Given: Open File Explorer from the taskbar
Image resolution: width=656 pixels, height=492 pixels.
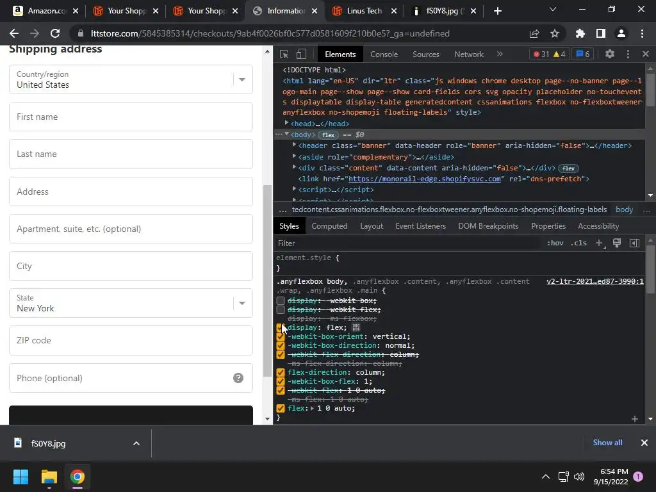Looking at the screenshot, I should pos(49,477).
